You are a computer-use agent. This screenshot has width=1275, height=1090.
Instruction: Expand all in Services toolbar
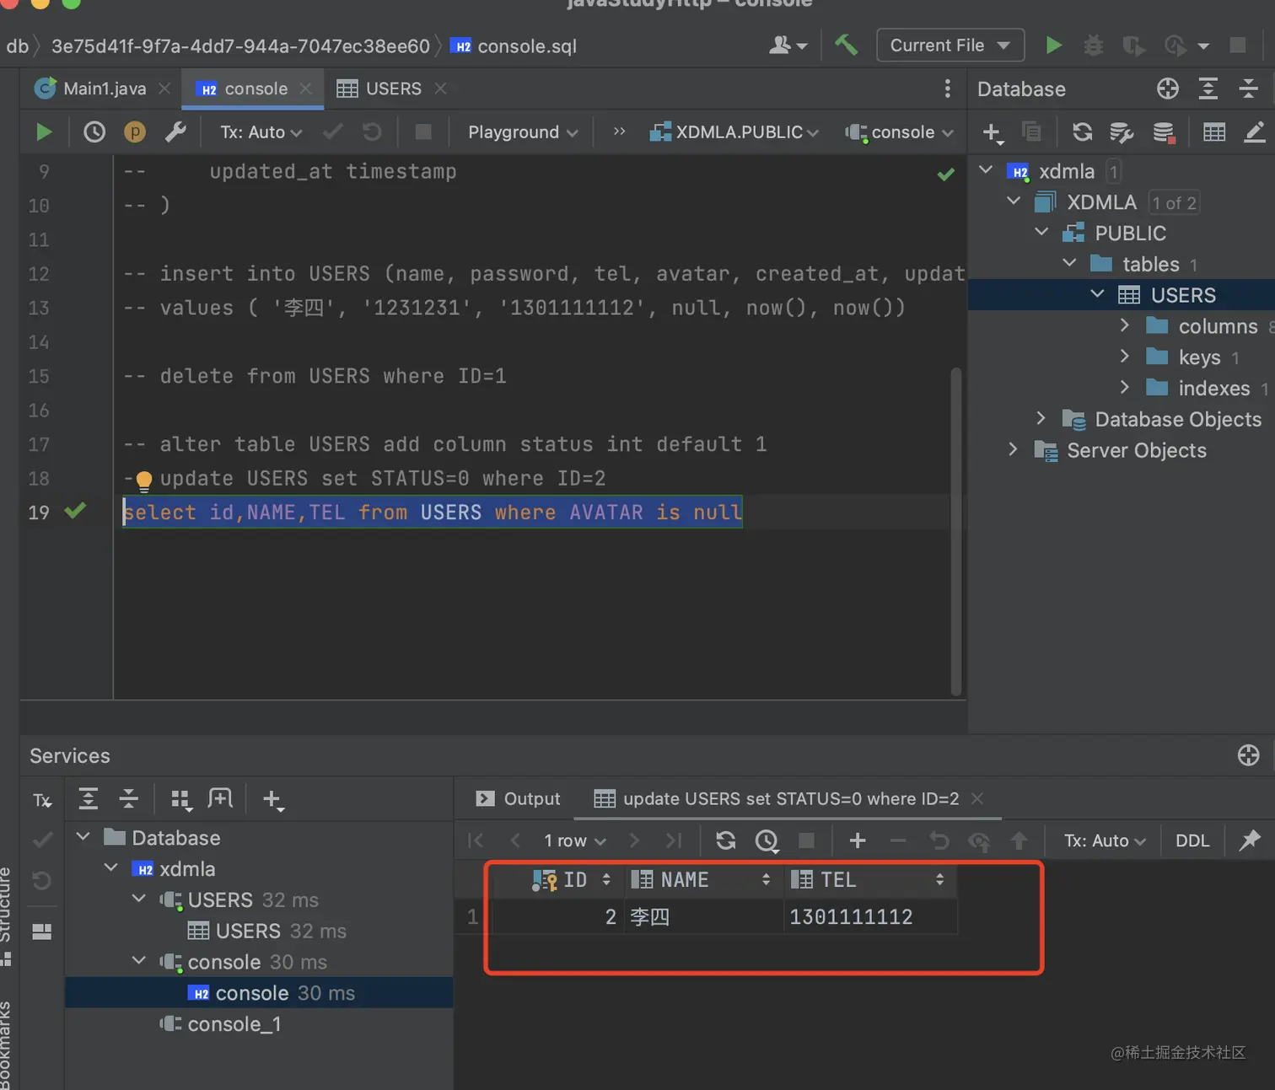click(89, 798)
